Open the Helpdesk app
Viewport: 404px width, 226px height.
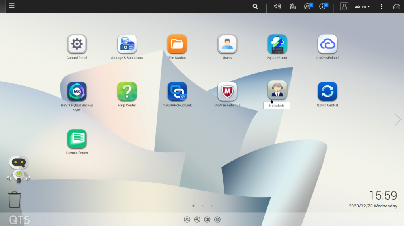point(277,90)
